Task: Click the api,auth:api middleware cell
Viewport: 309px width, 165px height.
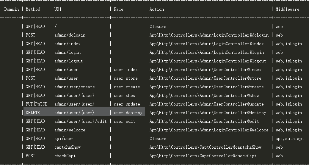Action: pos(290,139)
